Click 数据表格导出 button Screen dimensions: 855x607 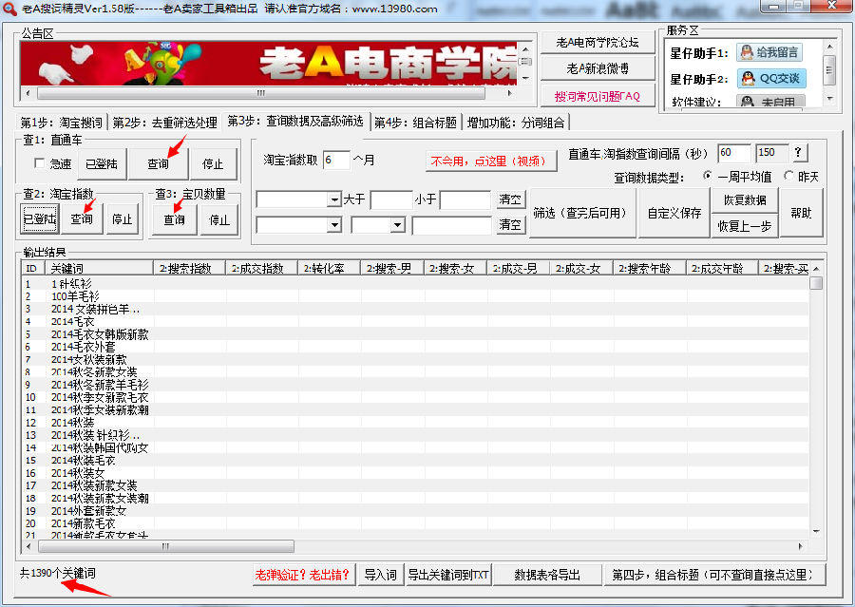pos(547,575)
